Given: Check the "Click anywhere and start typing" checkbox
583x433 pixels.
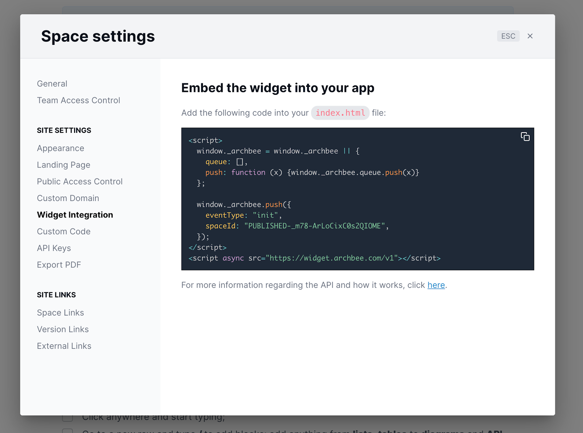Looking at the screenshot, I should [x=67, y=417].
